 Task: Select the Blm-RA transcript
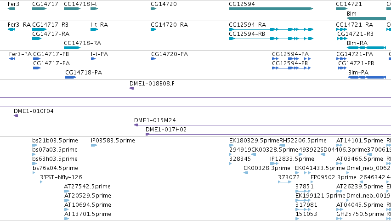click(x=366, y=48)
